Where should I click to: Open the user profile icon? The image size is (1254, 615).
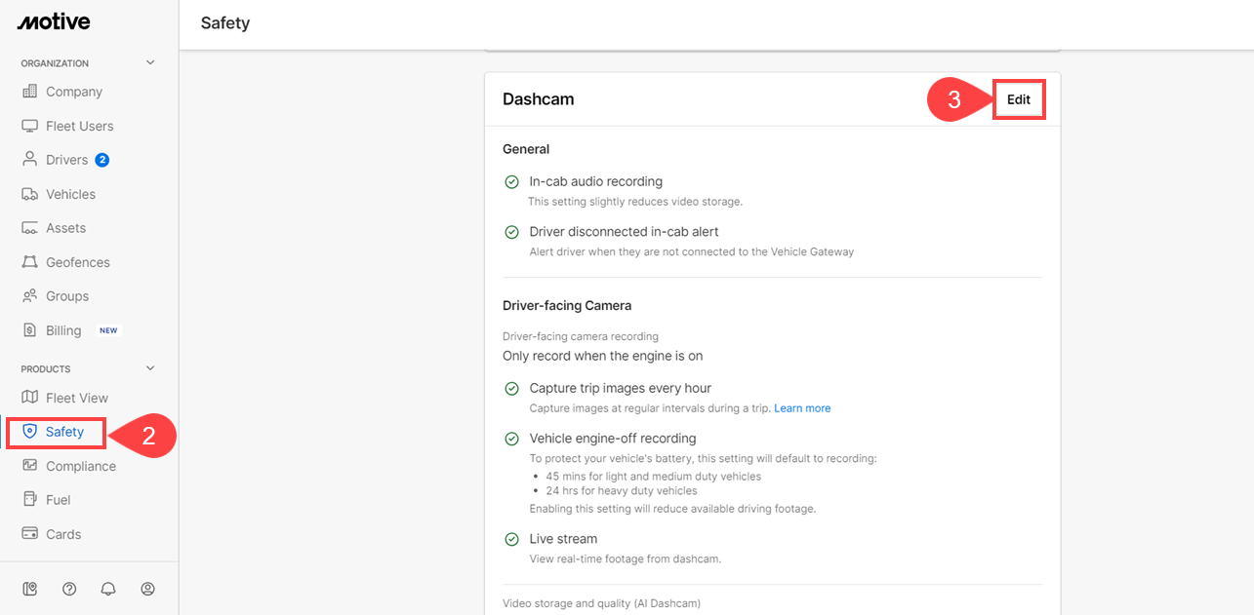(x=147, y=589)
